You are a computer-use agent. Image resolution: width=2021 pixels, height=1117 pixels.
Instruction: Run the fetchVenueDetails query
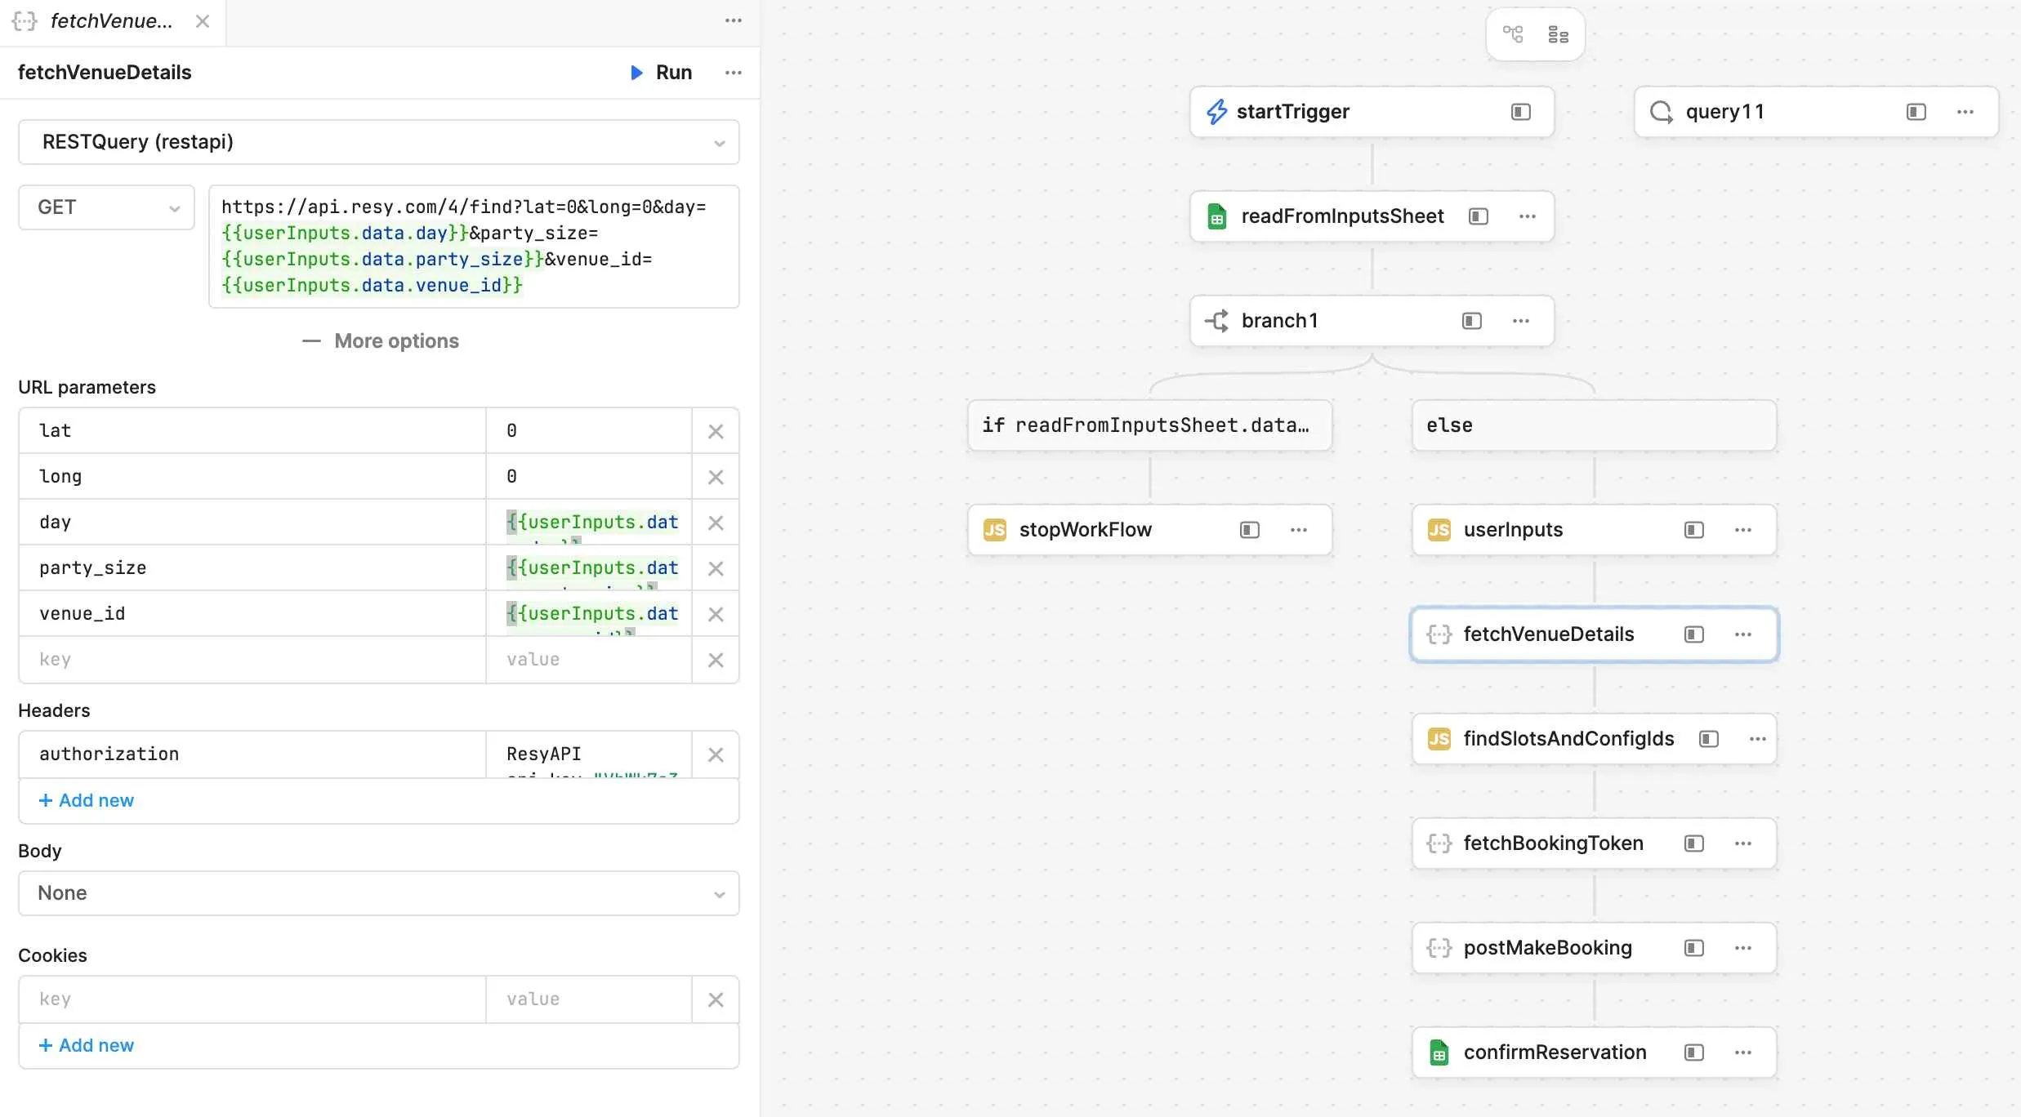[x=662, y=73]
